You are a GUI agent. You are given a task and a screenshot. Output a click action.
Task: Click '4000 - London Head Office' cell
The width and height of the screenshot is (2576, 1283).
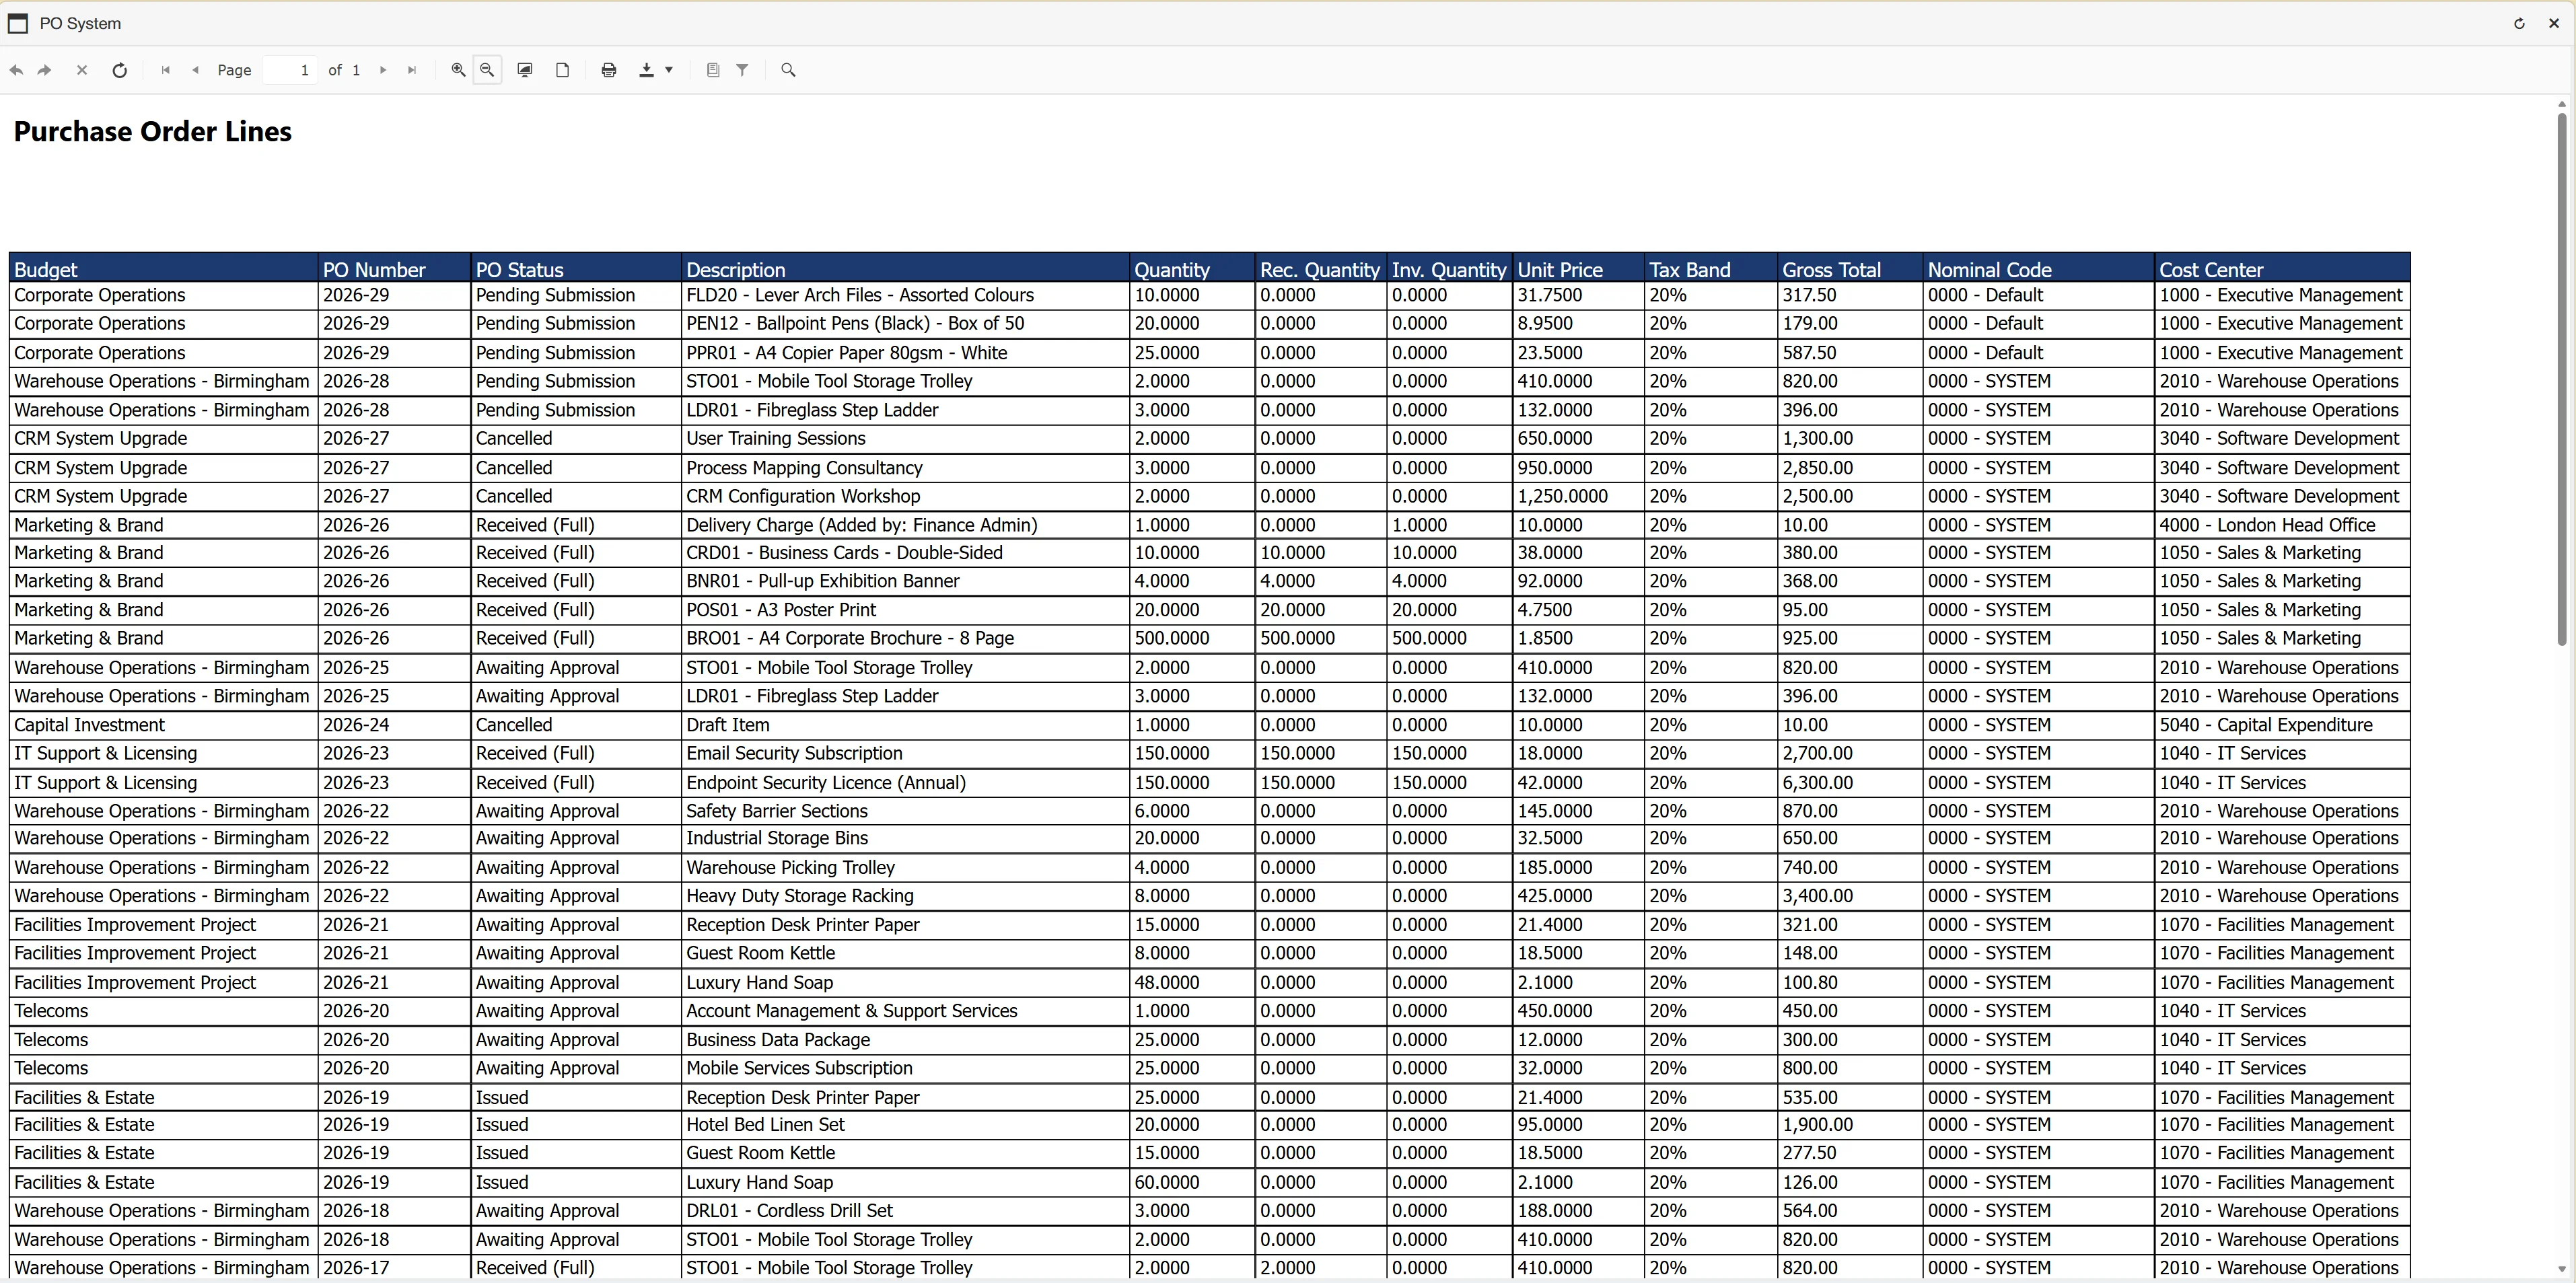click(x=2282, y=525)
